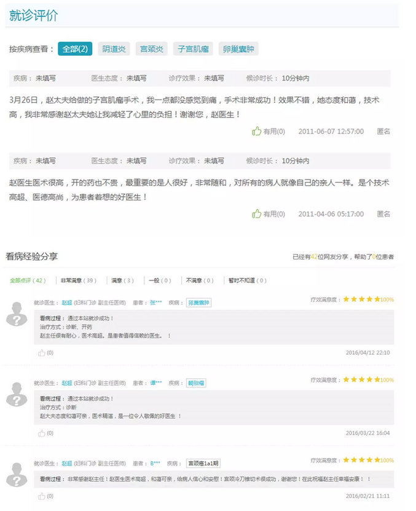
Task: Show 非常满意 (39) reviews
Action: pyautogui.click(x=78, y=280)
